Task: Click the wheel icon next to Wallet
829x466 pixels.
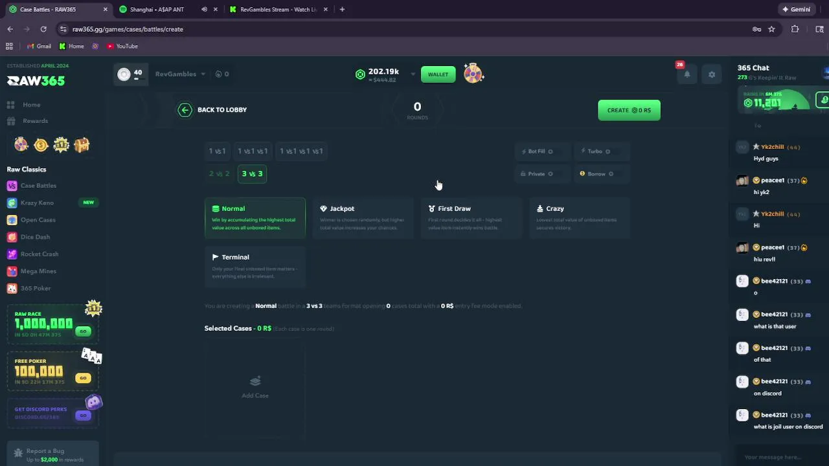Action: click(x=473, y=74)
